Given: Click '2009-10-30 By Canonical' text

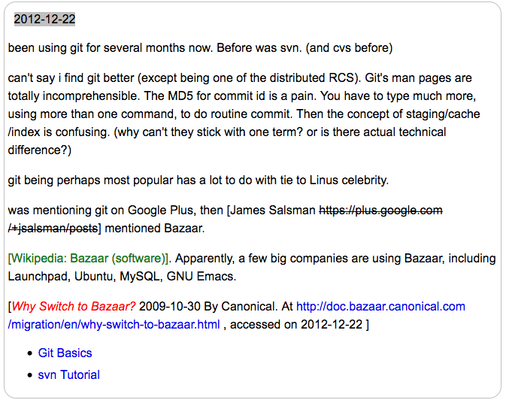Looking at the screenshot, I should 208,307.
